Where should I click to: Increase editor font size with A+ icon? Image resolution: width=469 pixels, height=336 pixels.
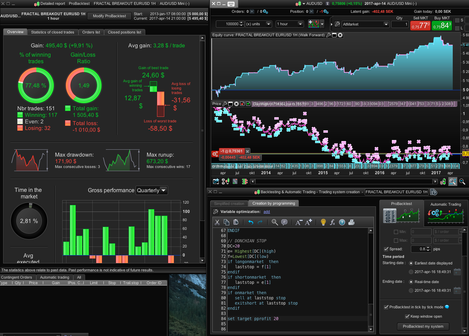point(309,222)
